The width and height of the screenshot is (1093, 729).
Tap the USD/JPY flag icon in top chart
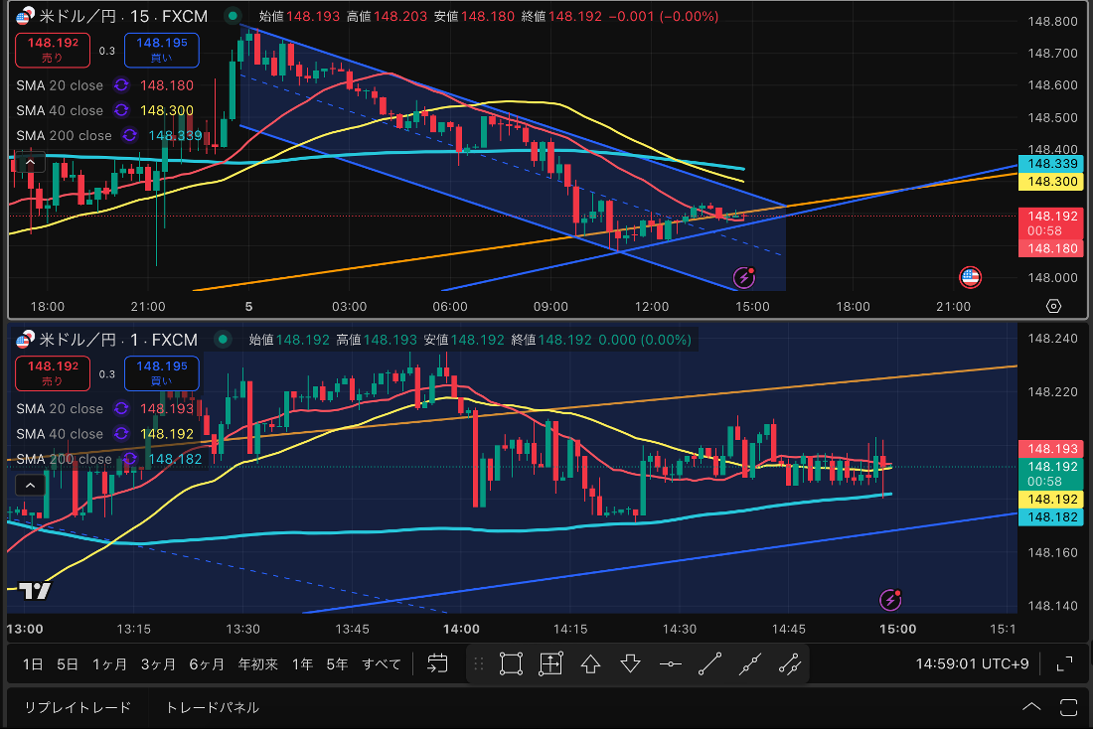click(x=25, y=16)
